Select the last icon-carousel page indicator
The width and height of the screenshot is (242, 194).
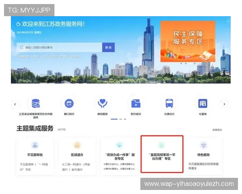(125, 119)
